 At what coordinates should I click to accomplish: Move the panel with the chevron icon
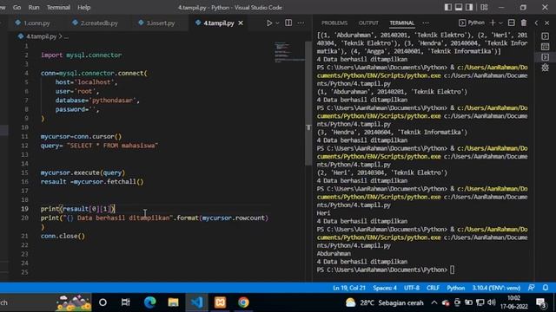point(536,23)
